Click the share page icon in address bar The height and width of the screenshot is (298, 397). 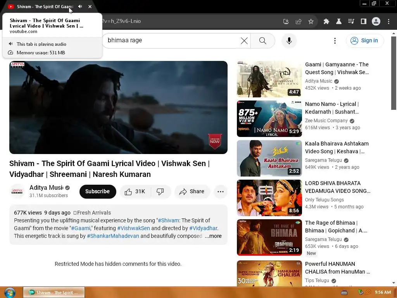[299, 21]
